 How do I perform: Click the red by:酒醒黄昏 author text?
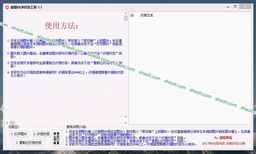tap(223, 138)
